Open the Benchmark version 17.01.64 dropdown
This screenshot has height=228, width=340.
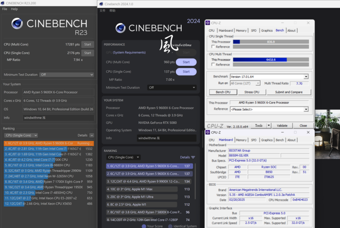pos(306,77)
